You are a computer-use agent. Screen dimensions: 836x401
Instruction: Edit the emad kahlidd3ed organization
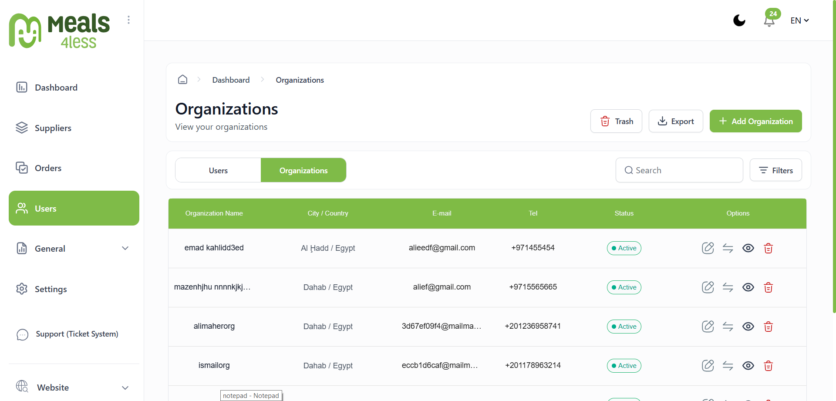pos(708,248)
